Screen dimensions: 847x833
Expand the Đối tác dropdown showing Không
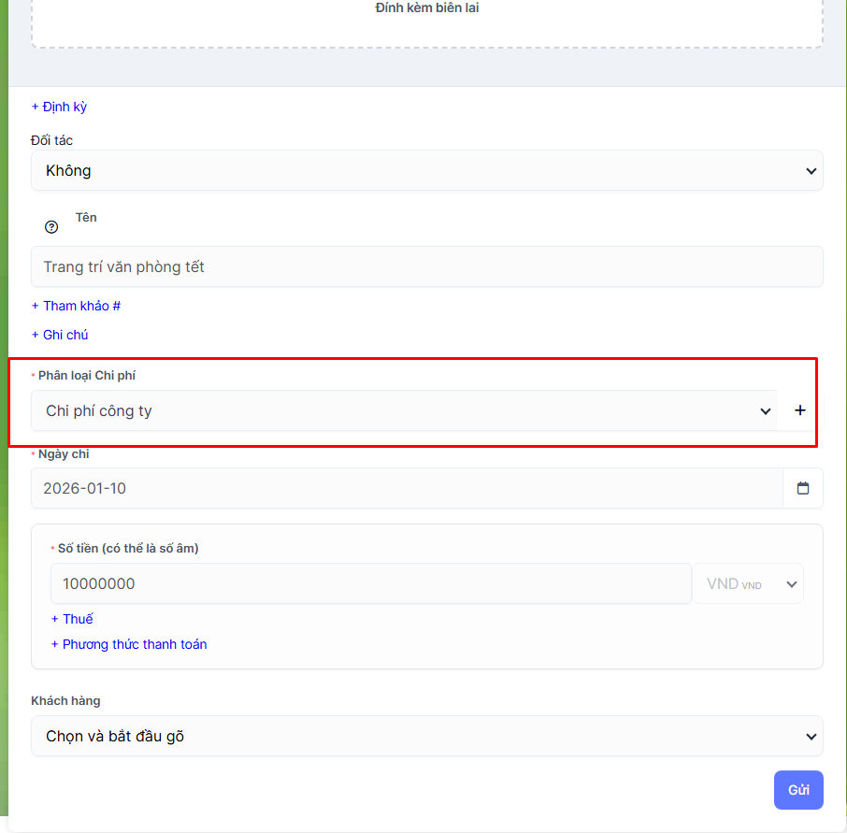click(426, 171)
